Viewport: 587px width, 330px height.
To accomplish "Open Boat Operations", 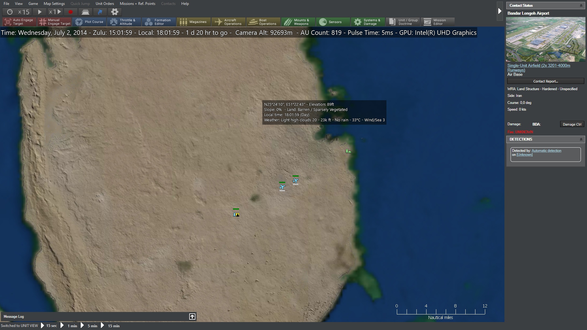I will point(264,22).
